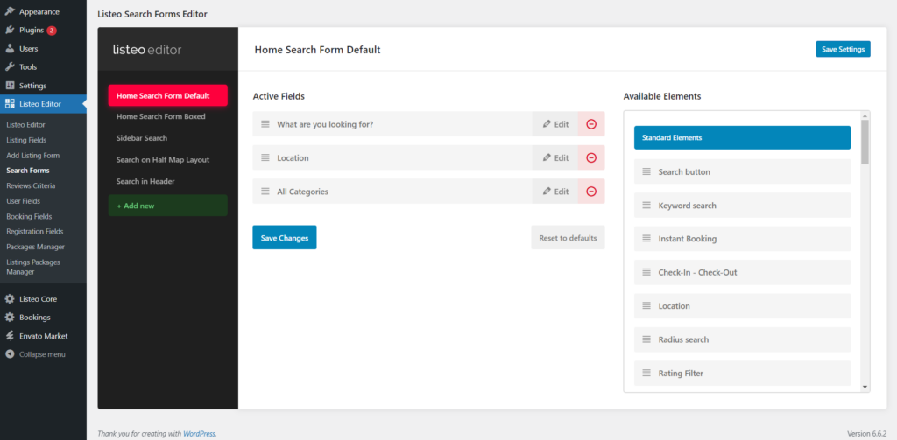Click the drag handle of active Location field
The width and height of the screenshot is (897, 440).
265,157
